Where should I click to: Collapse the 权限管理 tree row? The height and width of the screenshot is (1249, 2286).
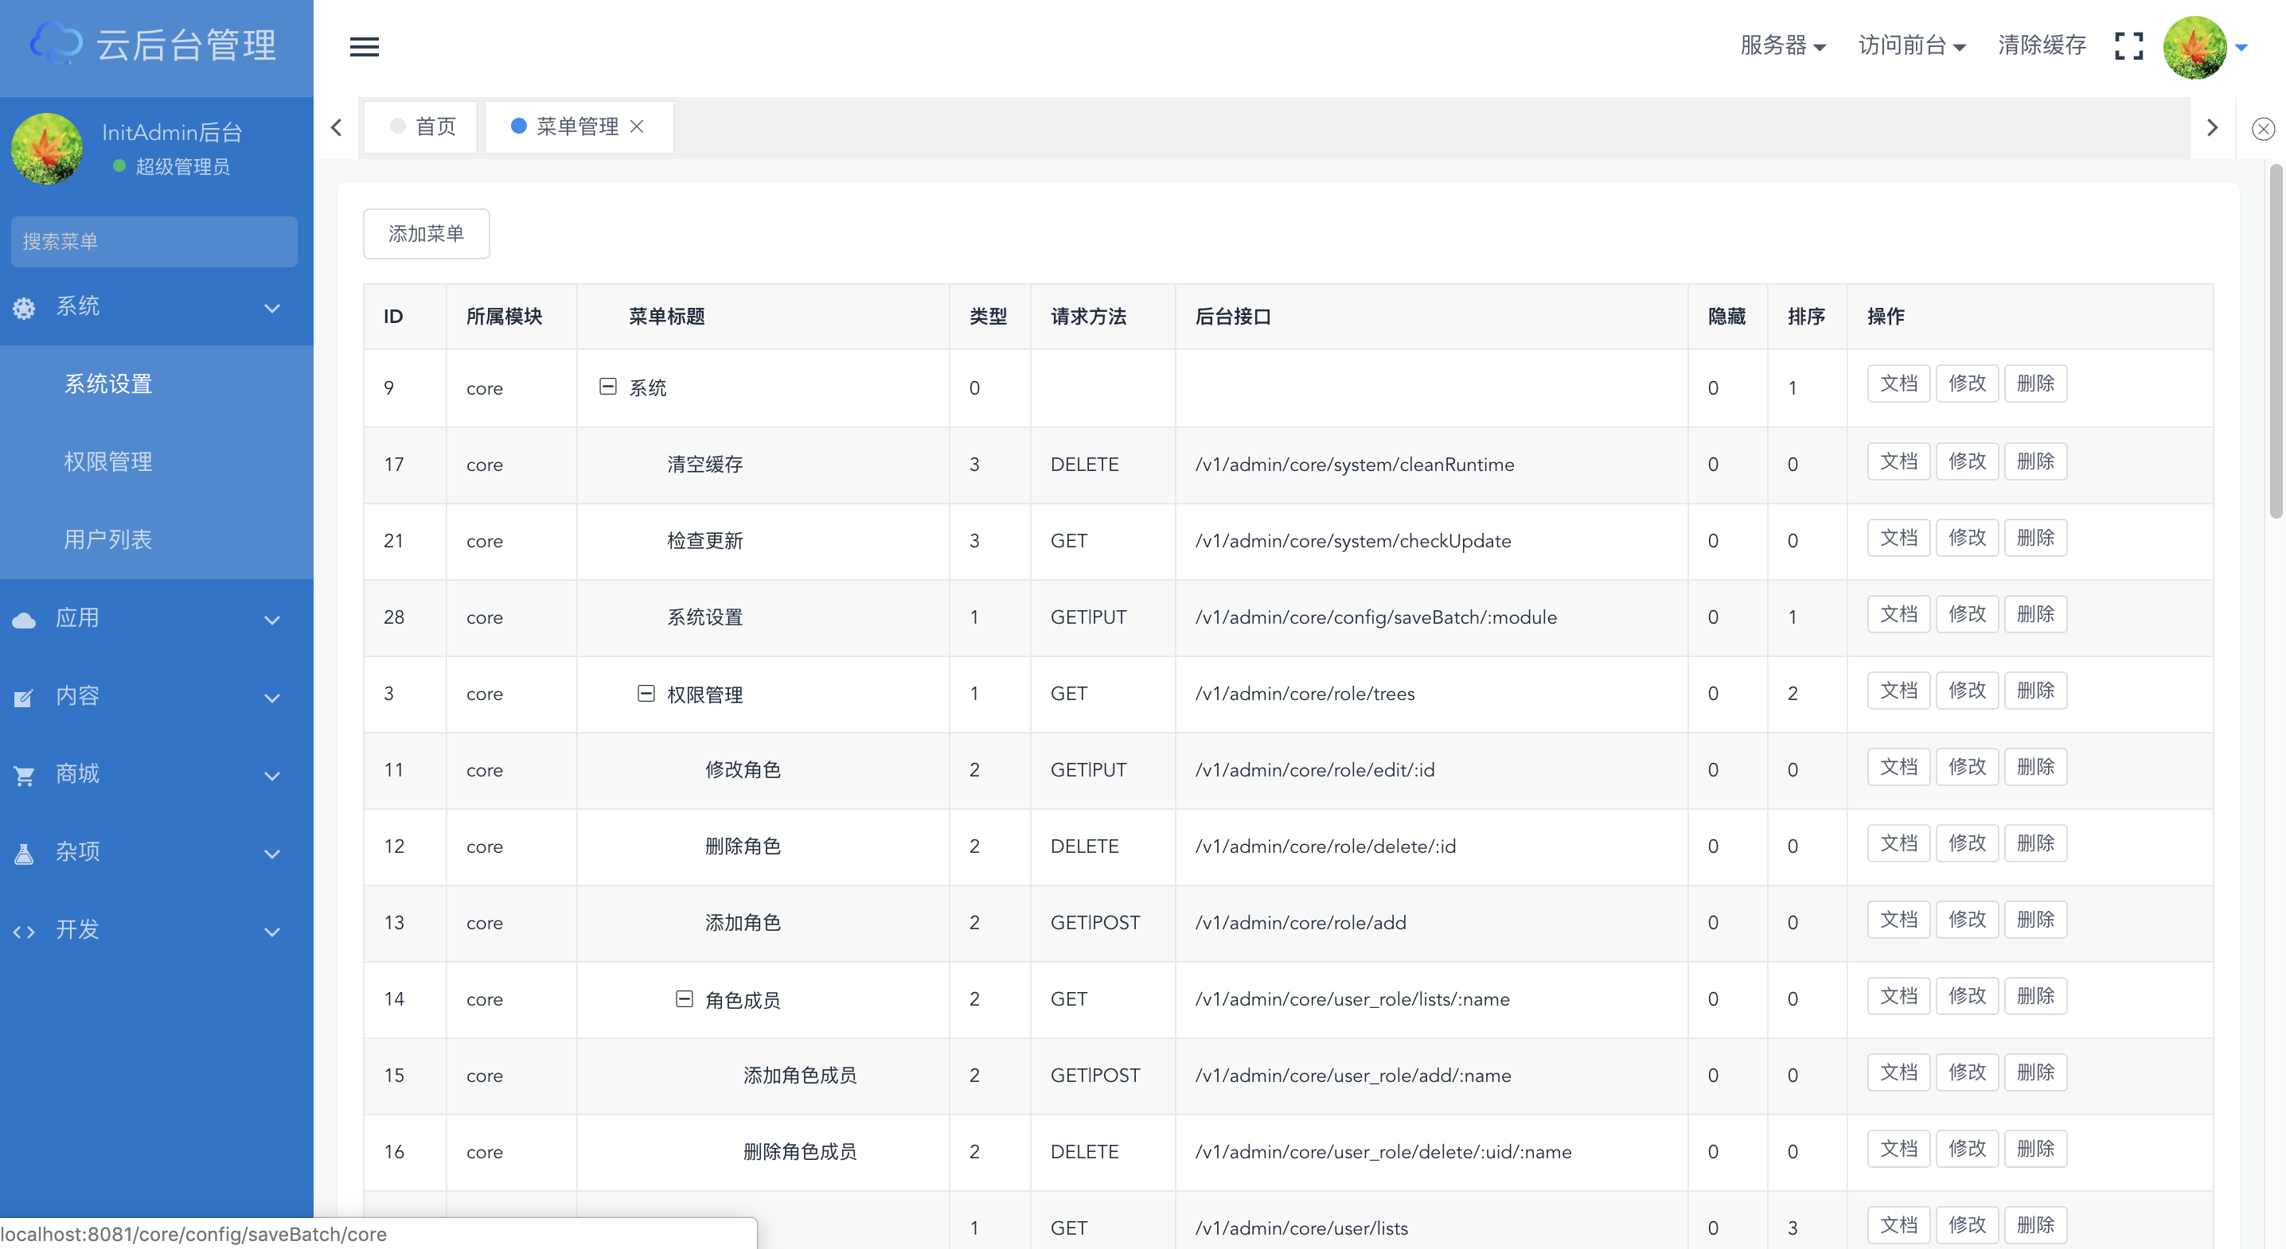[x=646, y=693]
